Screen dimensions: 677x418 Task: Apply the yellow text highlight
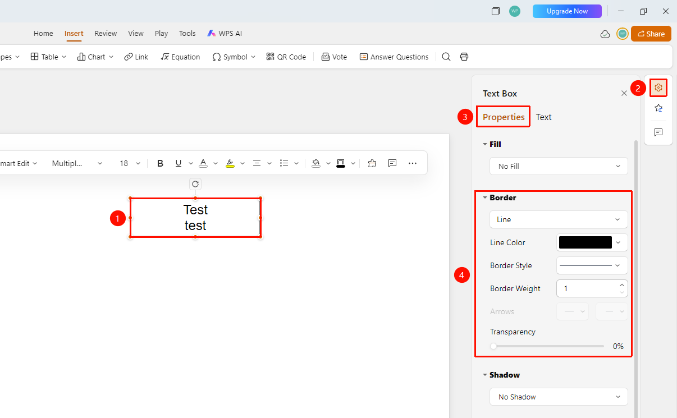tap(230, 163)
